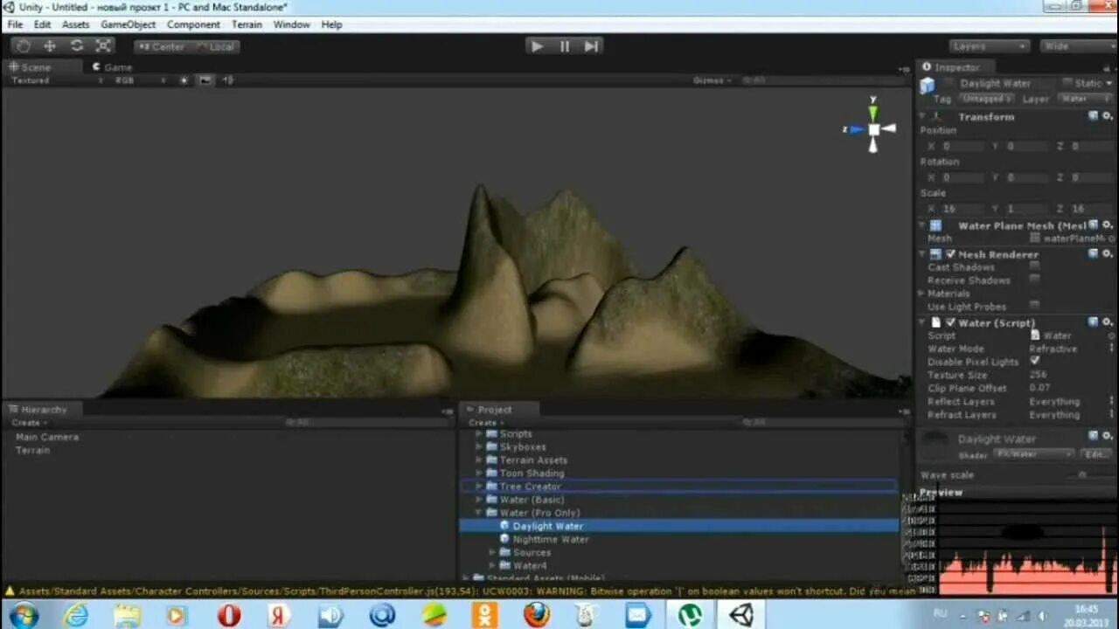The width and height of the screenshot is (1119, 629).
Task: Toggle the Center pivot mode button
Action: point(161,47)
